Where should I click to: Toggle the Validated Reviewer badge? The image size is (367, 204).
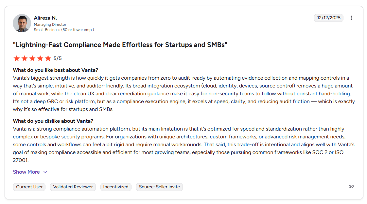(x=73, y=187)
